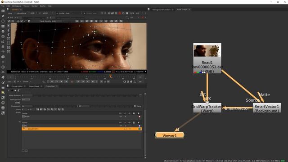Click the Keyer nodes icon in left toolbar

(3, 42)
